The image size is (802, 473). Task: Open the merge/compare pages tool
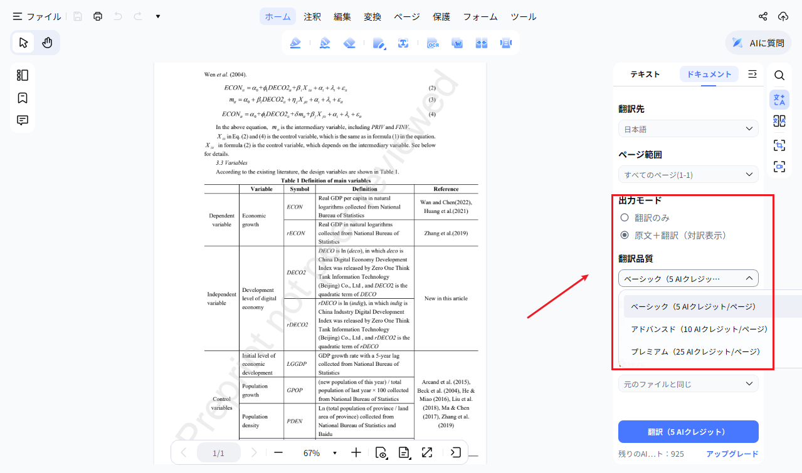(x=482, y=43)
